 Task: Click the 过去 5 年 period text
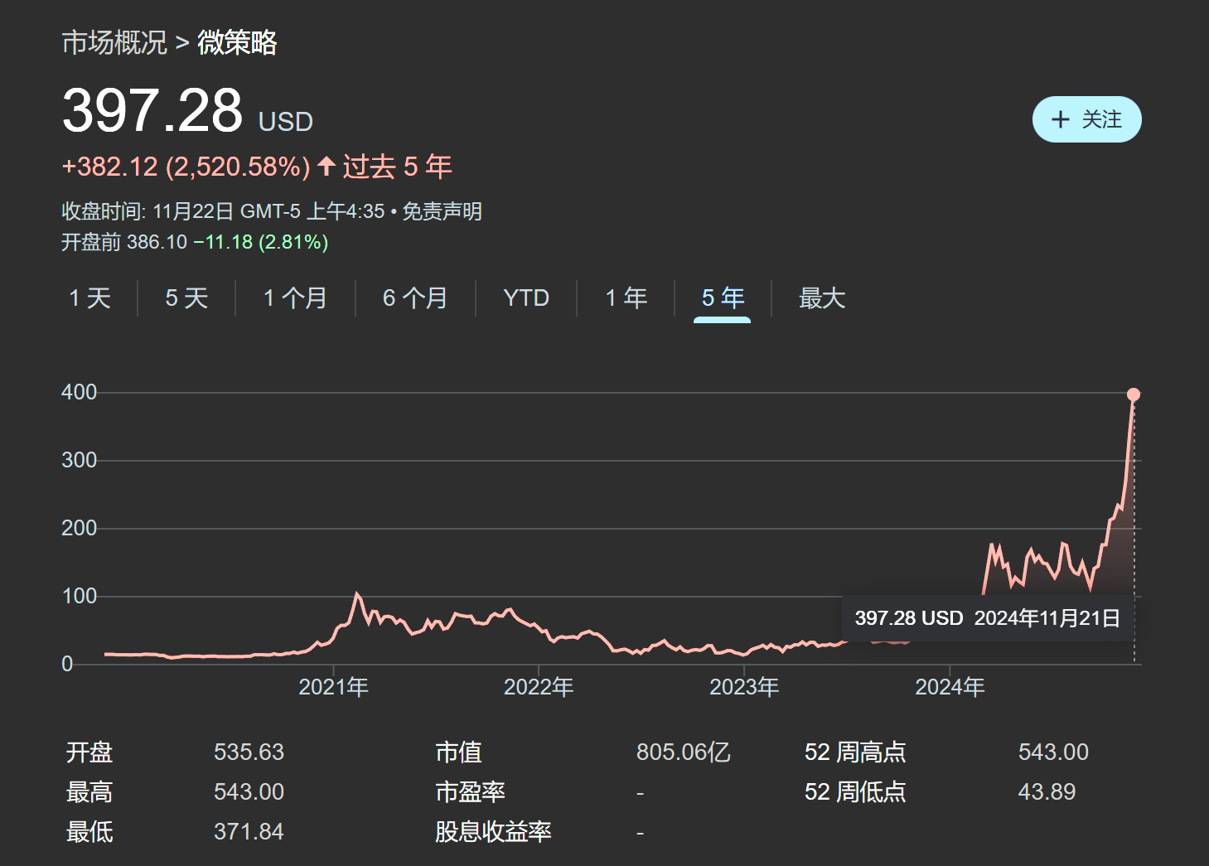coord(398,167)
